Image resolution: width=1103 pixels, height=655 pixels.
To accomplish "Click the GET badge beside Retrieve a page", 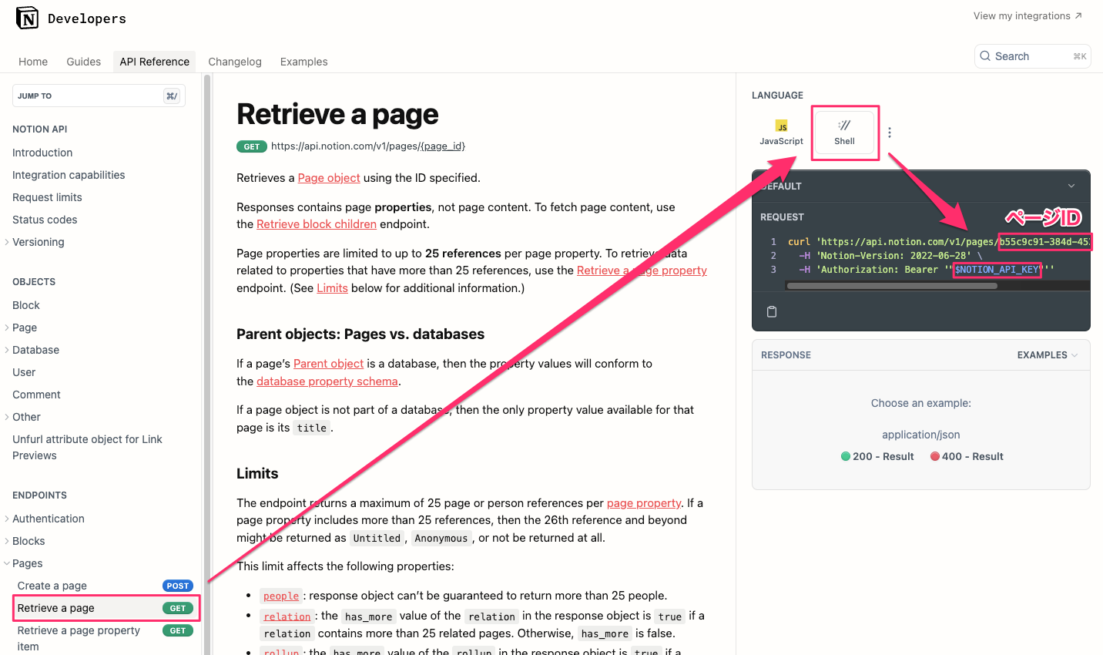I will point(178,608).
